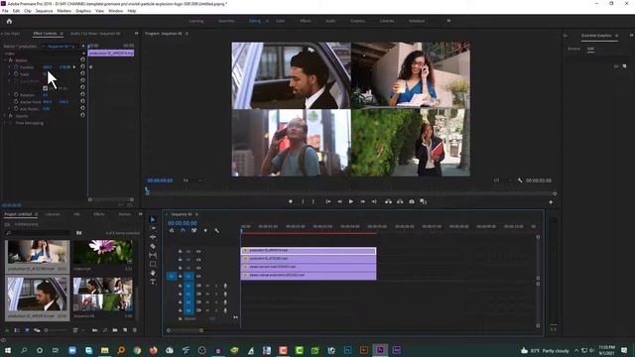
Task: Switch to the Color workspace tab
Action: [x=280, y=21]
